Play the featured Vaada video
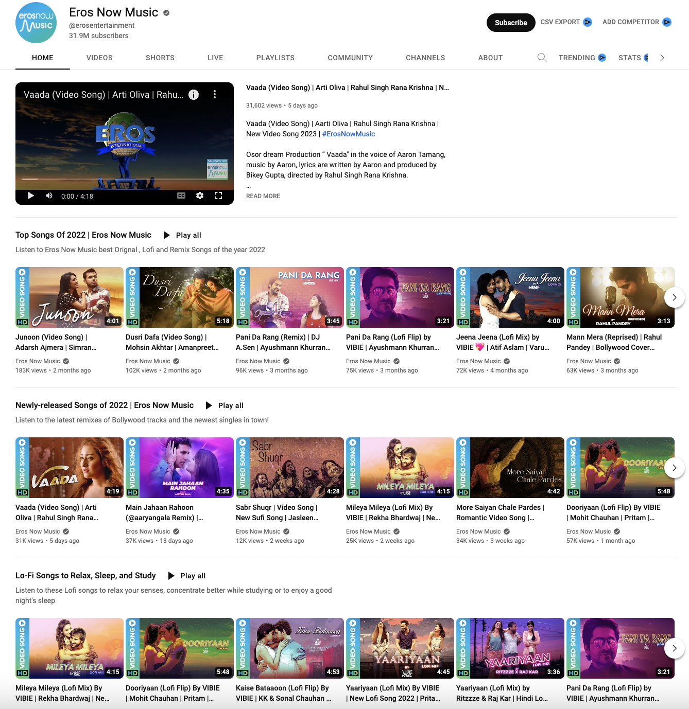689x709 pixels. pos(30,196)
